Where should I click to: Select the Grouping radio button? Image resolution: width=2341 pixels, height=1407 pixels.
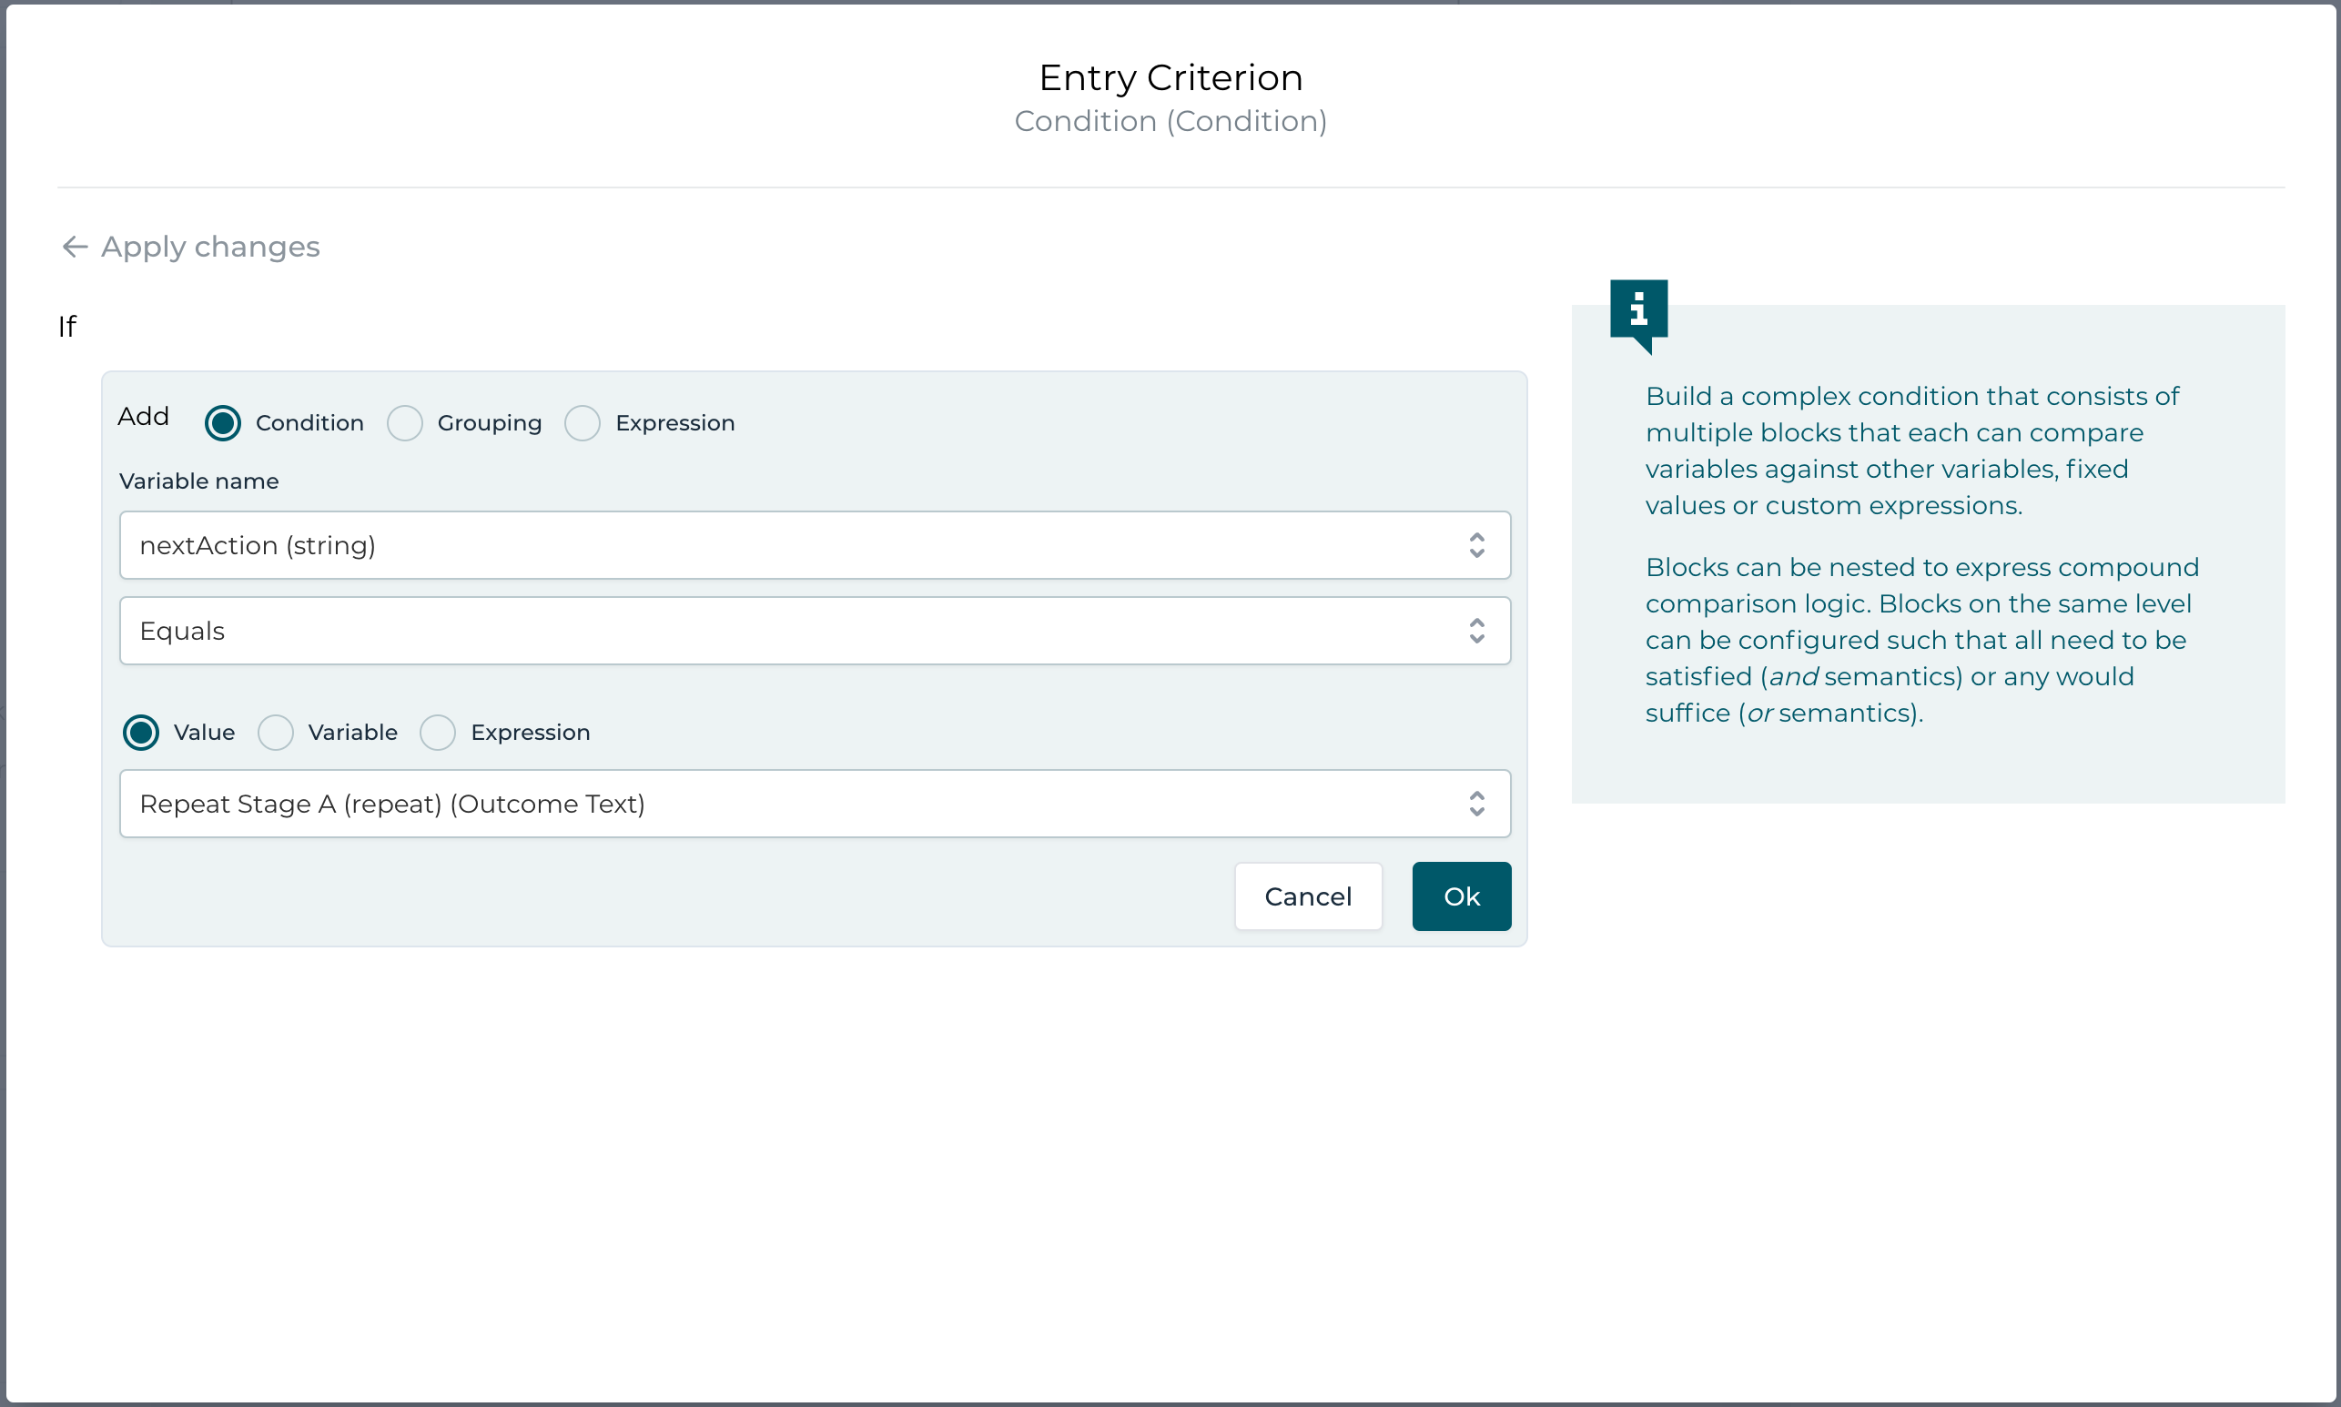[x=405, y=423]
